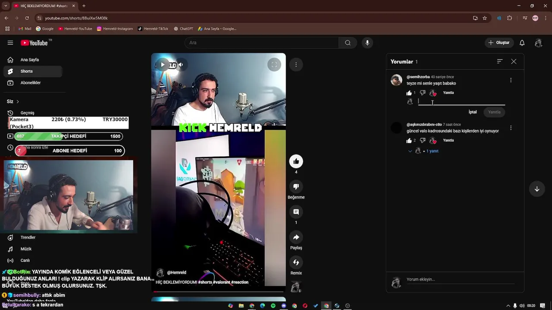Mute the Short's volume icon
552x310 pixels.
[181, 65]
